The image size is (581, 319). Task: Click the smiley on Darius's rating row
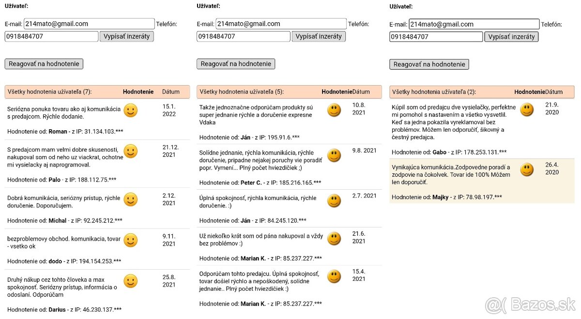[130, 281]
